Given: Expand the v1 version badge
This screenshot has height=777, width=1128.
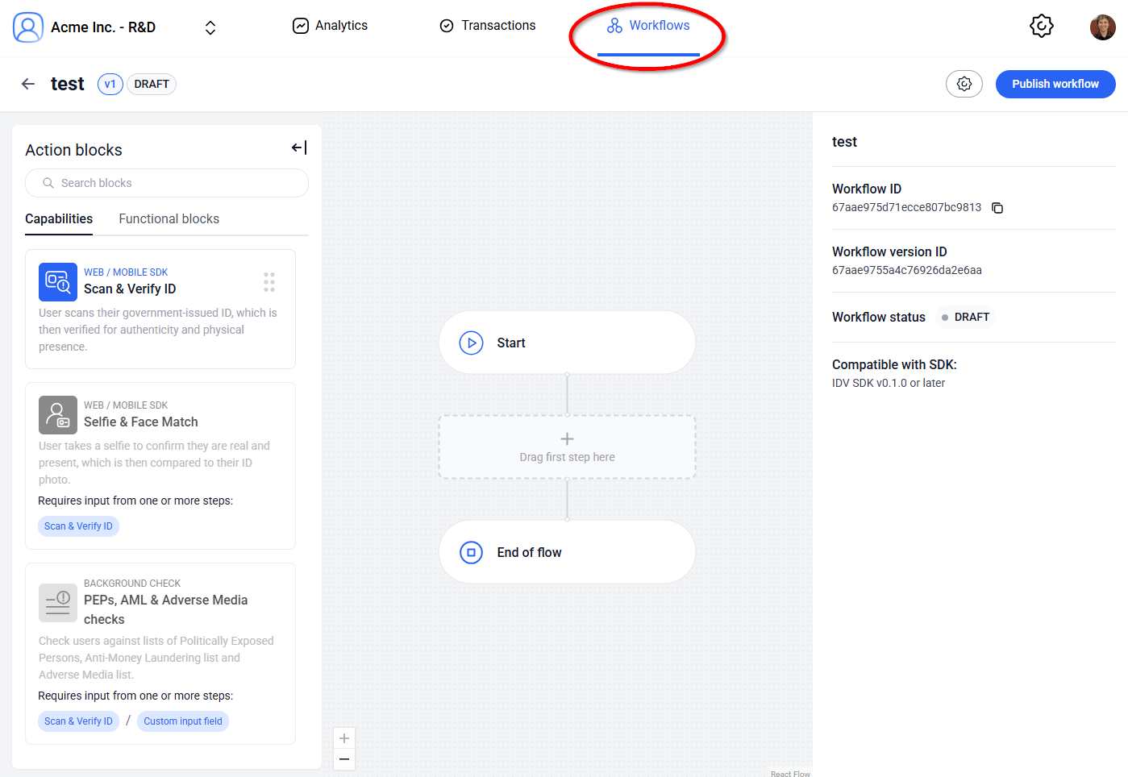Looking at the screenshot, I should click(x=110, y=84).
